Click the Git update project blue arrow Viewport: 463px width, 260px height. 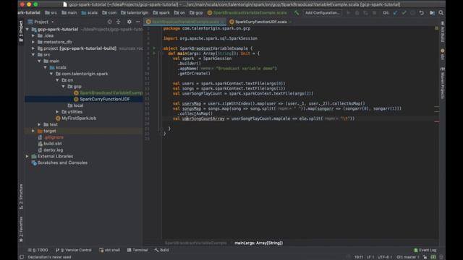396,13
